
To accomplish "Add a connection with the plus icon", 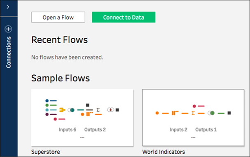I will [x=8, y=29].
